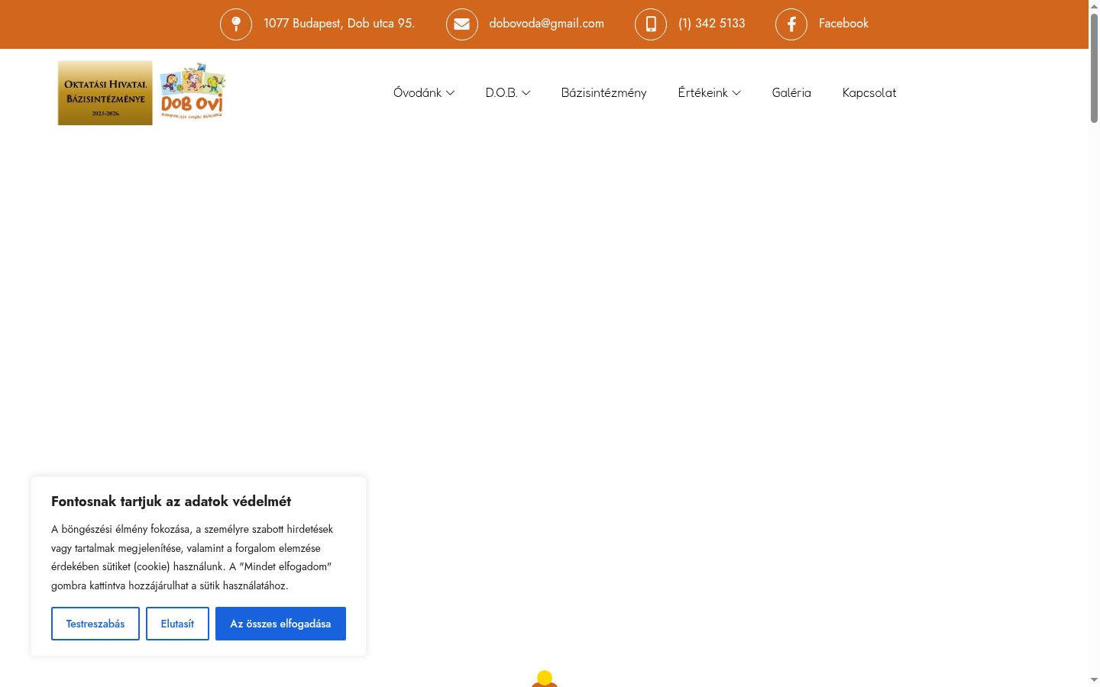Go to the Galéria page
Image resolution: width=1100 pixels, height=687 pixels.
791,93
